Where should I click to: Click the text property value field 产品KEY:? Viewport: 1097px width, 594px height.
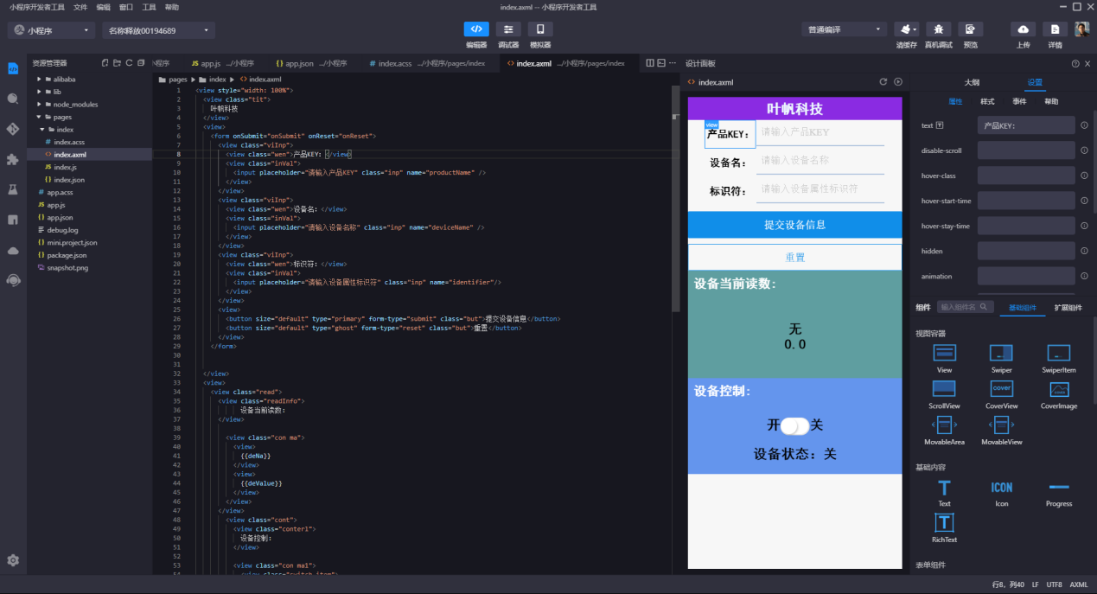(1026, 125)
